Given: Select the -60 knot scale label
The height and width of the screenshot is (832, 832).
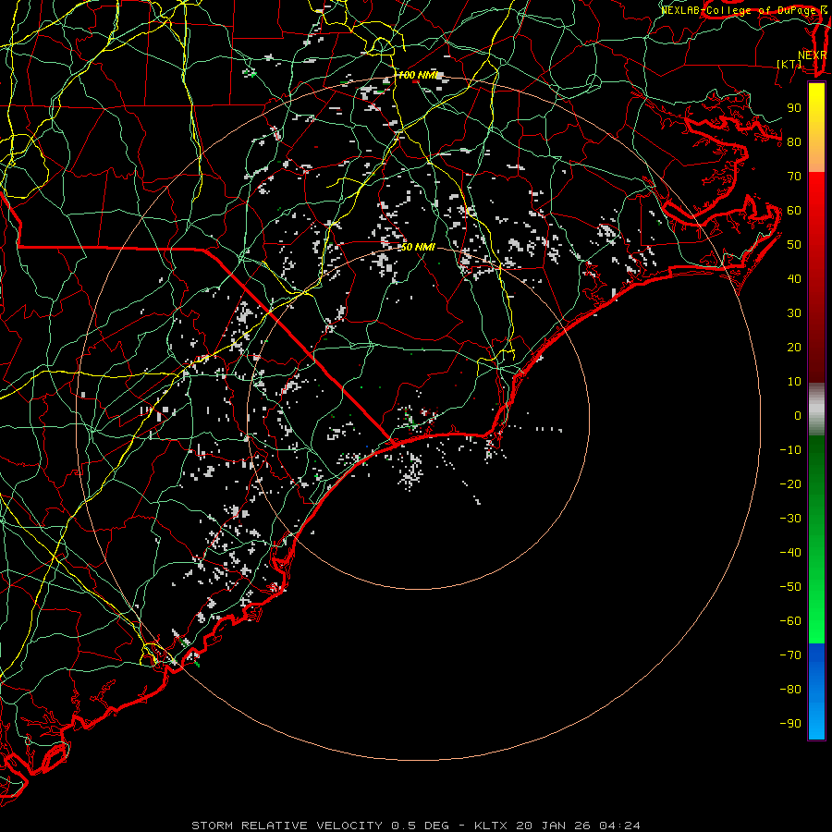Looking at the screenshot, I should (x=790, y=621).
